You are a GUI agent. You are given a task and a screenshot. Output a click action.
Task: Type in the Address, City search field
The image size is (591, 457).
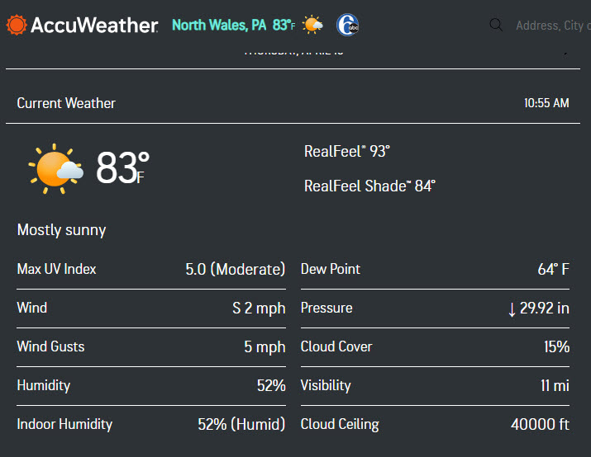point(550,26)
